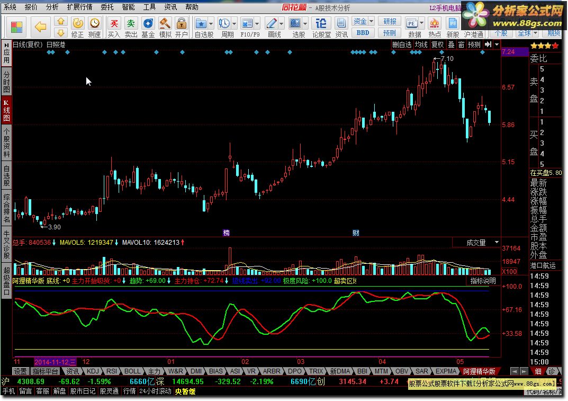Click the 新股 IPO icon

tap(453, 23)
